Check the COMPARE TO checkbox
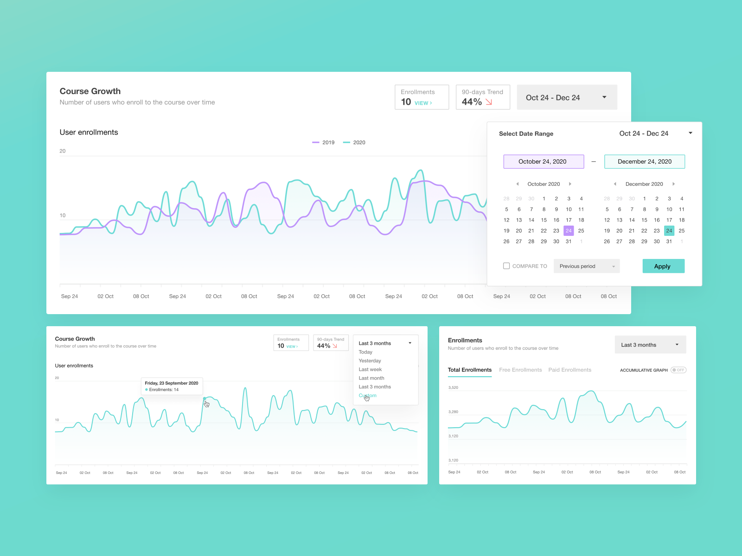742x556 pixels. (506, 266)
